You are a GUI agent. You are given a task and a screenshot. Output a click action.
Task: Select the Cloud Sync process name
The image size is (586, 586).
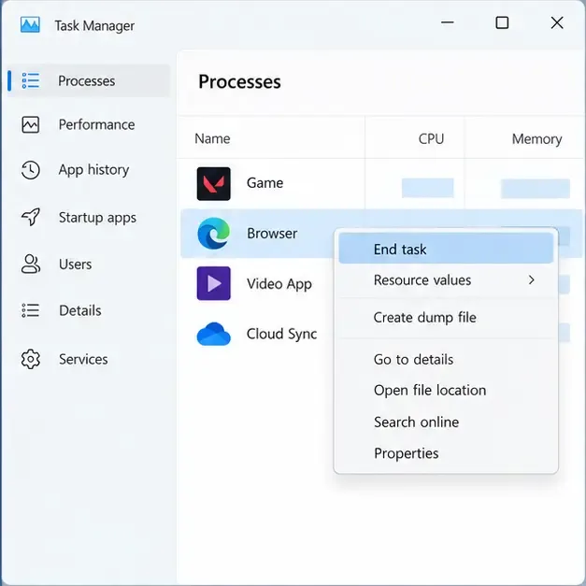click(x=282, y=334)
